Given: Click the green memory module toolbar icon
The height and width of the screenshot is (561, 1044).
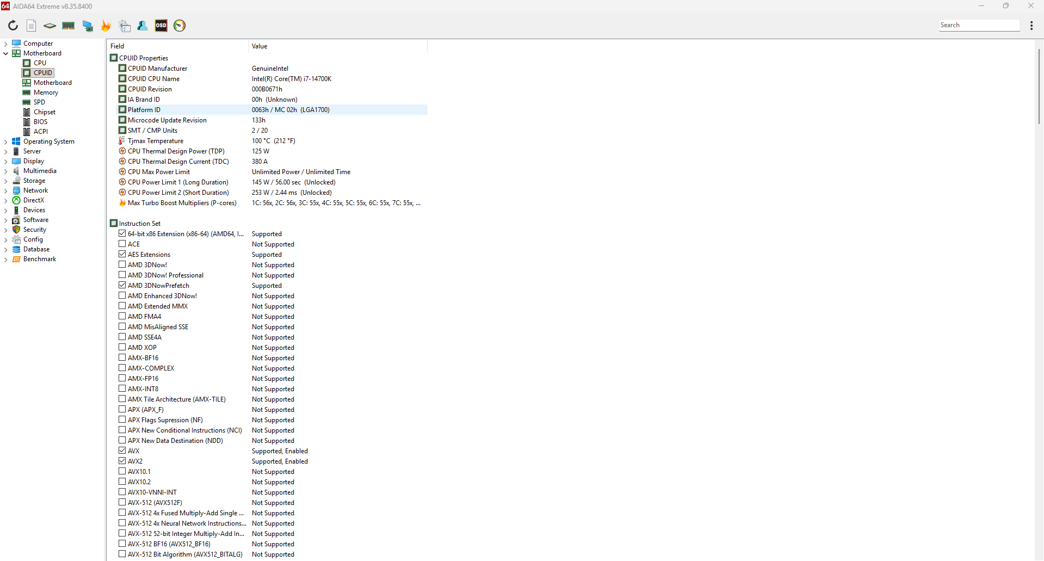Looking at the screenshot, I should (x=69, y=26).
